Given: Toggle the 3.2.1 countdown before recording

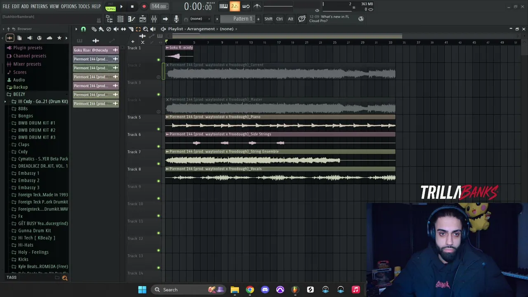Looking at the screenshot, I should (235, 6).
